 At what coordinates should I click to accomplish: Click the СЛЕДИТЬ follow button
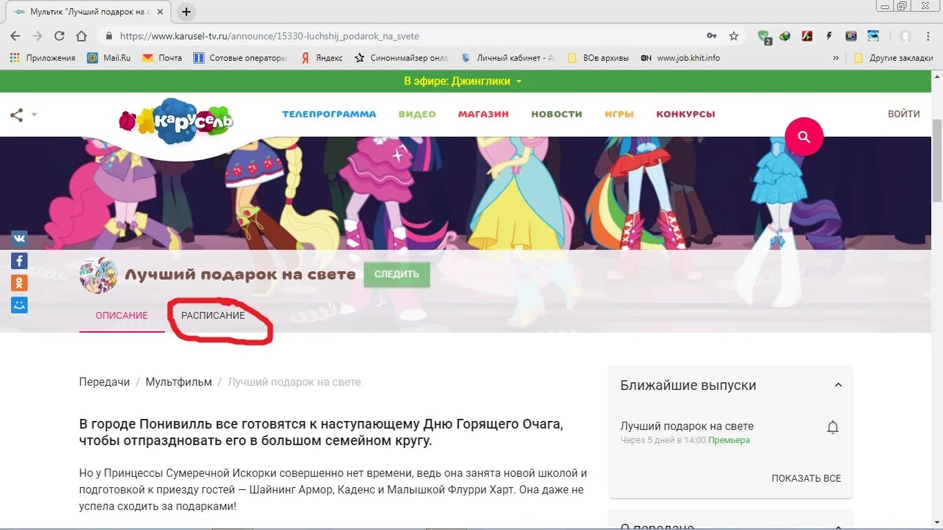click(397, 274)
